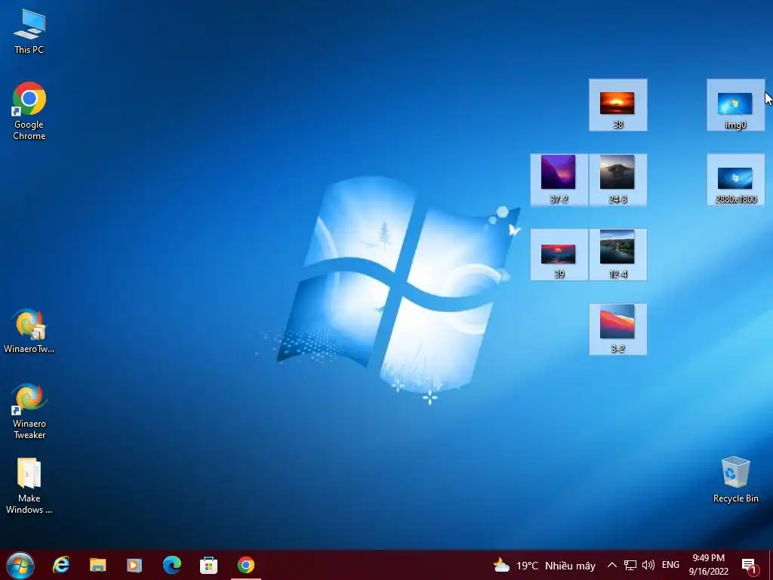Select the img0 image file
This screenshot has width=773, height=580.
pos(735,105)
